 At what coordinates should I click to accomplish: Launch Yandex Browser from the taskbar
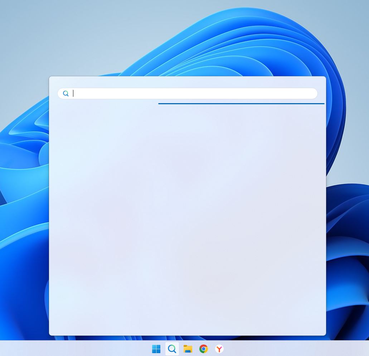pos(219,349)
